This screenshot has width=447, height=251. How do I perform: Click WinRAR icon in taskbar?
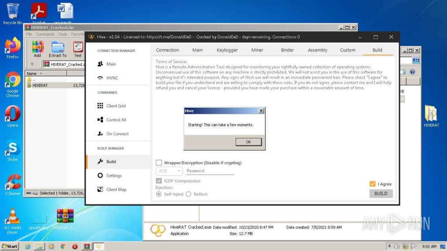coord(87,247)
